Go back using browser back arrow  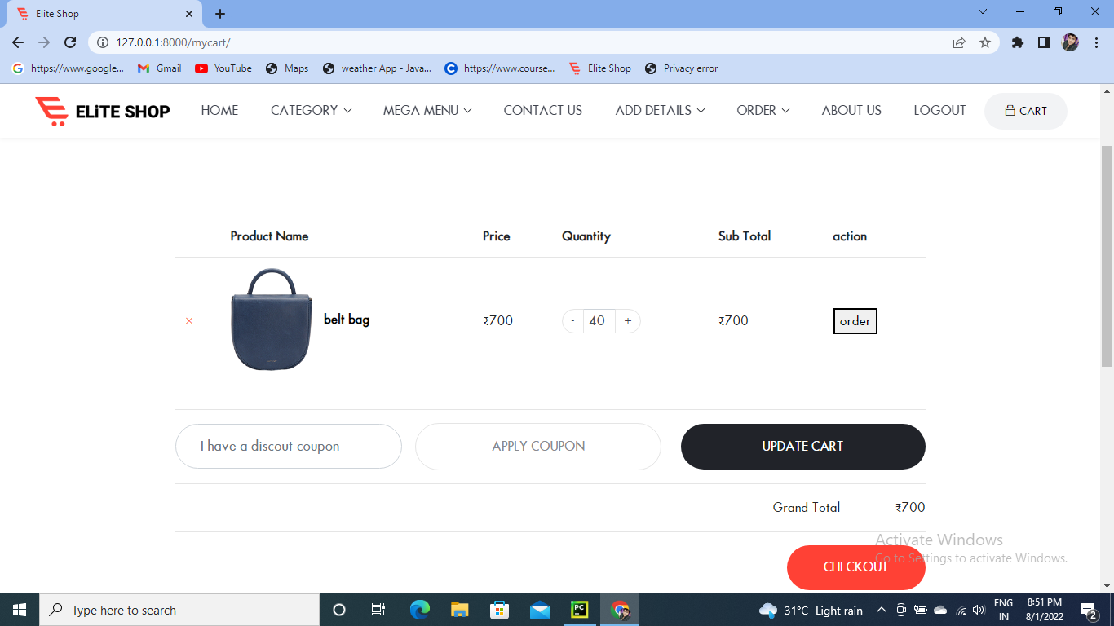(18, 42)
